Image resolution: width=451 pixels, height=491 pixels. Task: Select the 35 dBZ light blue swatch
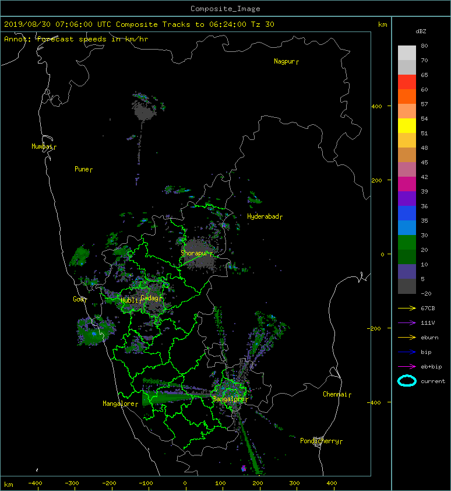pyautogui.click(x=407, y=227)
